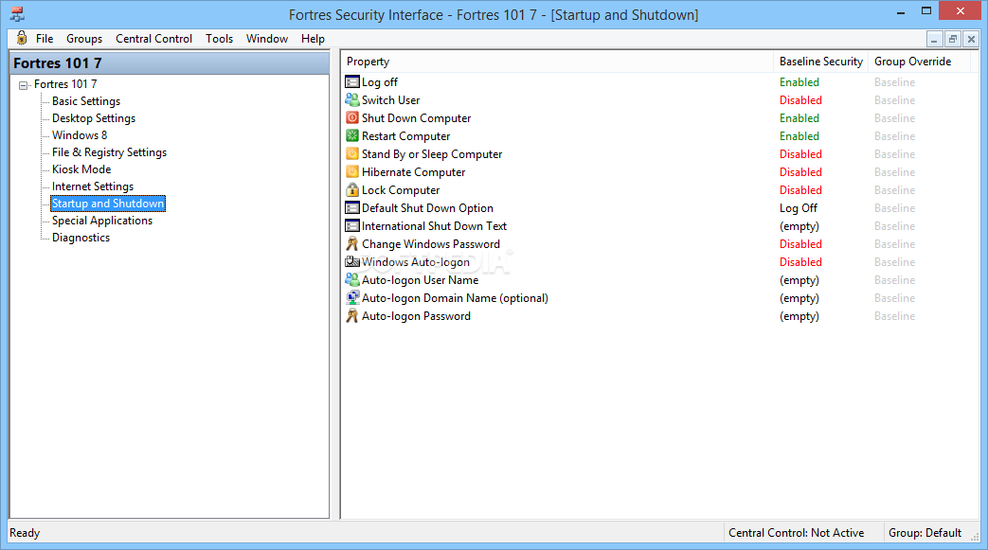This screenshot has width=988, height=550.
Task: Click the Stand By or Sleep icon
Action: coord(352,153)
